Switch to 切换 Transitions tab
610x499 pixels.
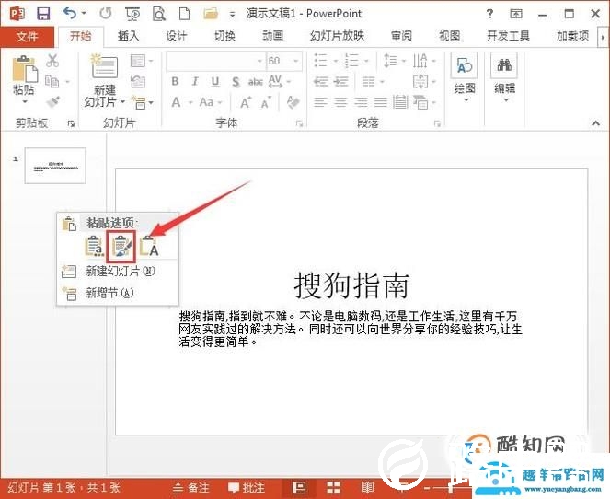[x=224, y=36]
